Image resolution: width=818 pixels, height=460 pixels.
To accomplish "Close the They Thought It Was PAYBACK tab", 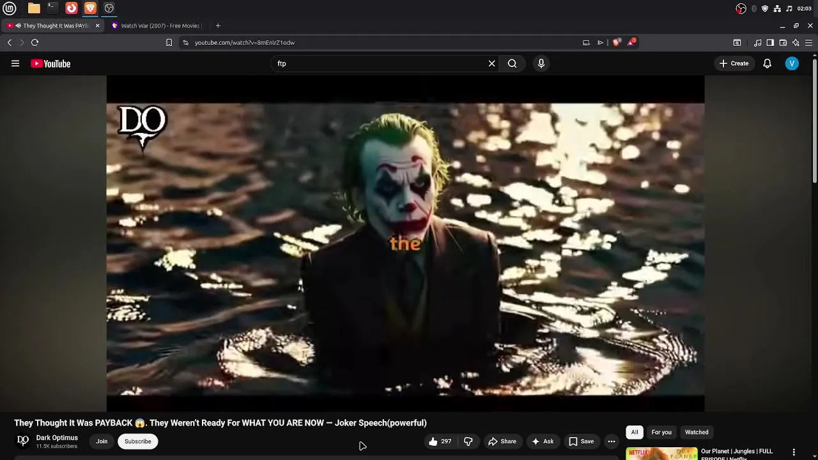I will click(x=97, y=26).
